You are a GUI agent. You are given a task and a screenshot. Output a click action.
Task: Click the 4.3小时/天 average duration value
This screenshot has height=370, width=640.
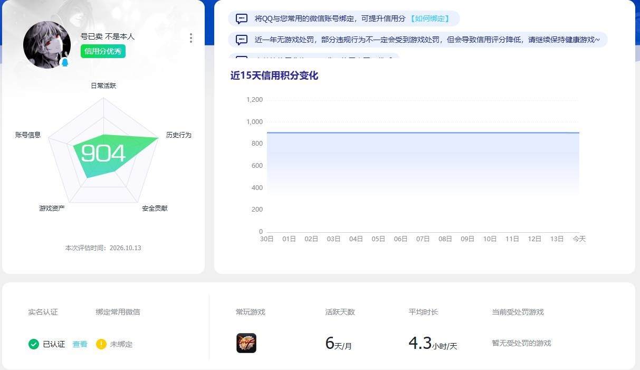click(x=433, y=344)
